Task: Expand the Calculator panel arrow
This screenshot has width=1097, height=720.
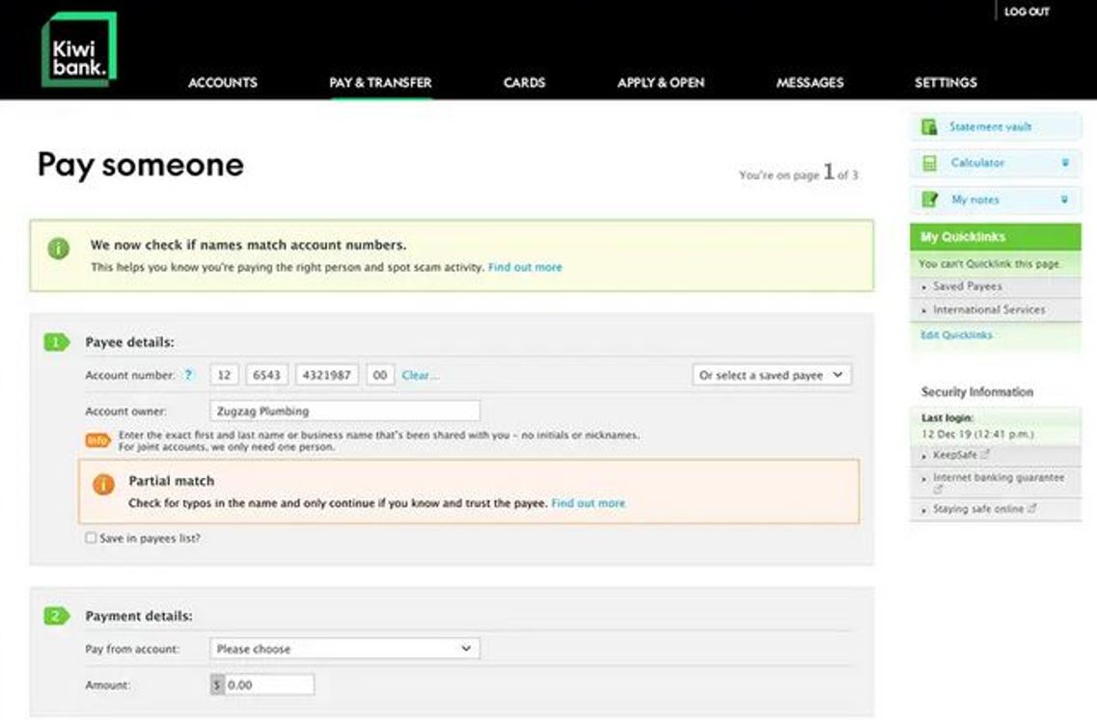Action: tap(1065, 164)
